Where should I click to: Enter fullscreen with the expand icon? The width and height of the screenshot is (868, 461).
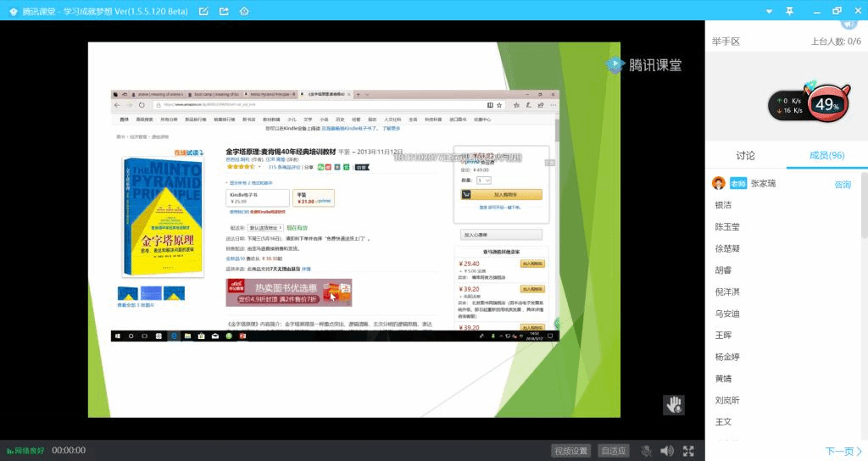tap(689, 451)
